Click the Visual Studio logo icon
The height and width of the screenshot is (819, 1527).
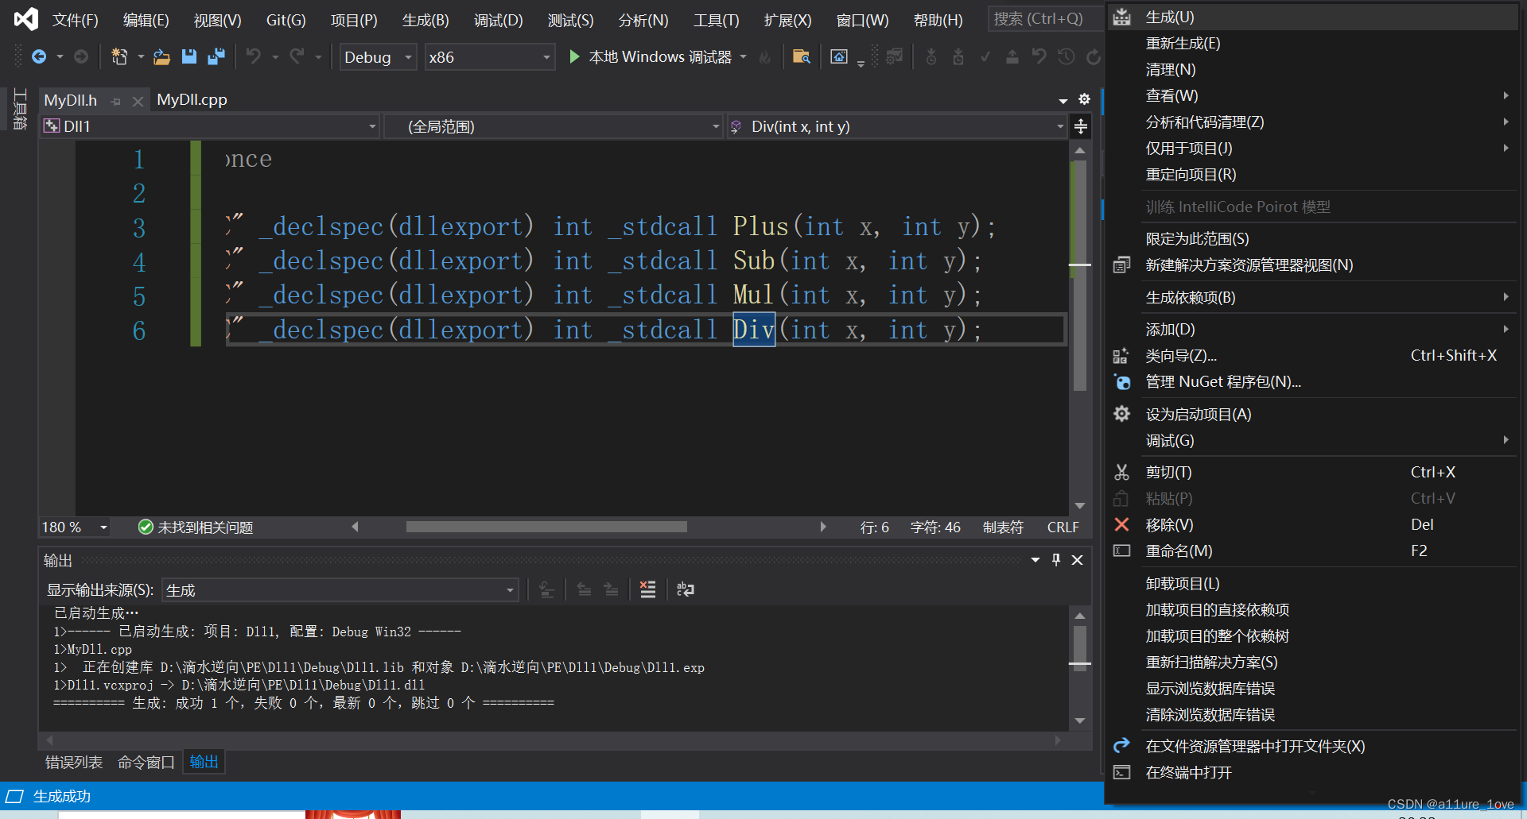25,18
